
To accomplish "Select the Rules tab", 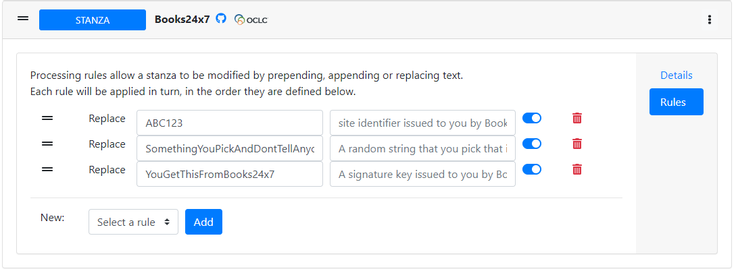I will [x=677, y=102].
